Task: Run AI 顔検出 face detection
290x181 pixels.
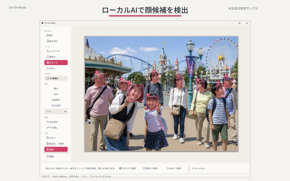Action: (56, 78)
